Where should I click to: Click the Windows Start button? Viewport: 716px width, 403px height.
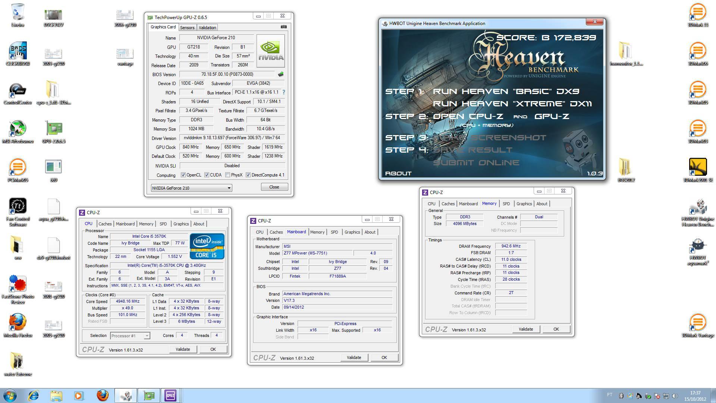click(10, 396)
